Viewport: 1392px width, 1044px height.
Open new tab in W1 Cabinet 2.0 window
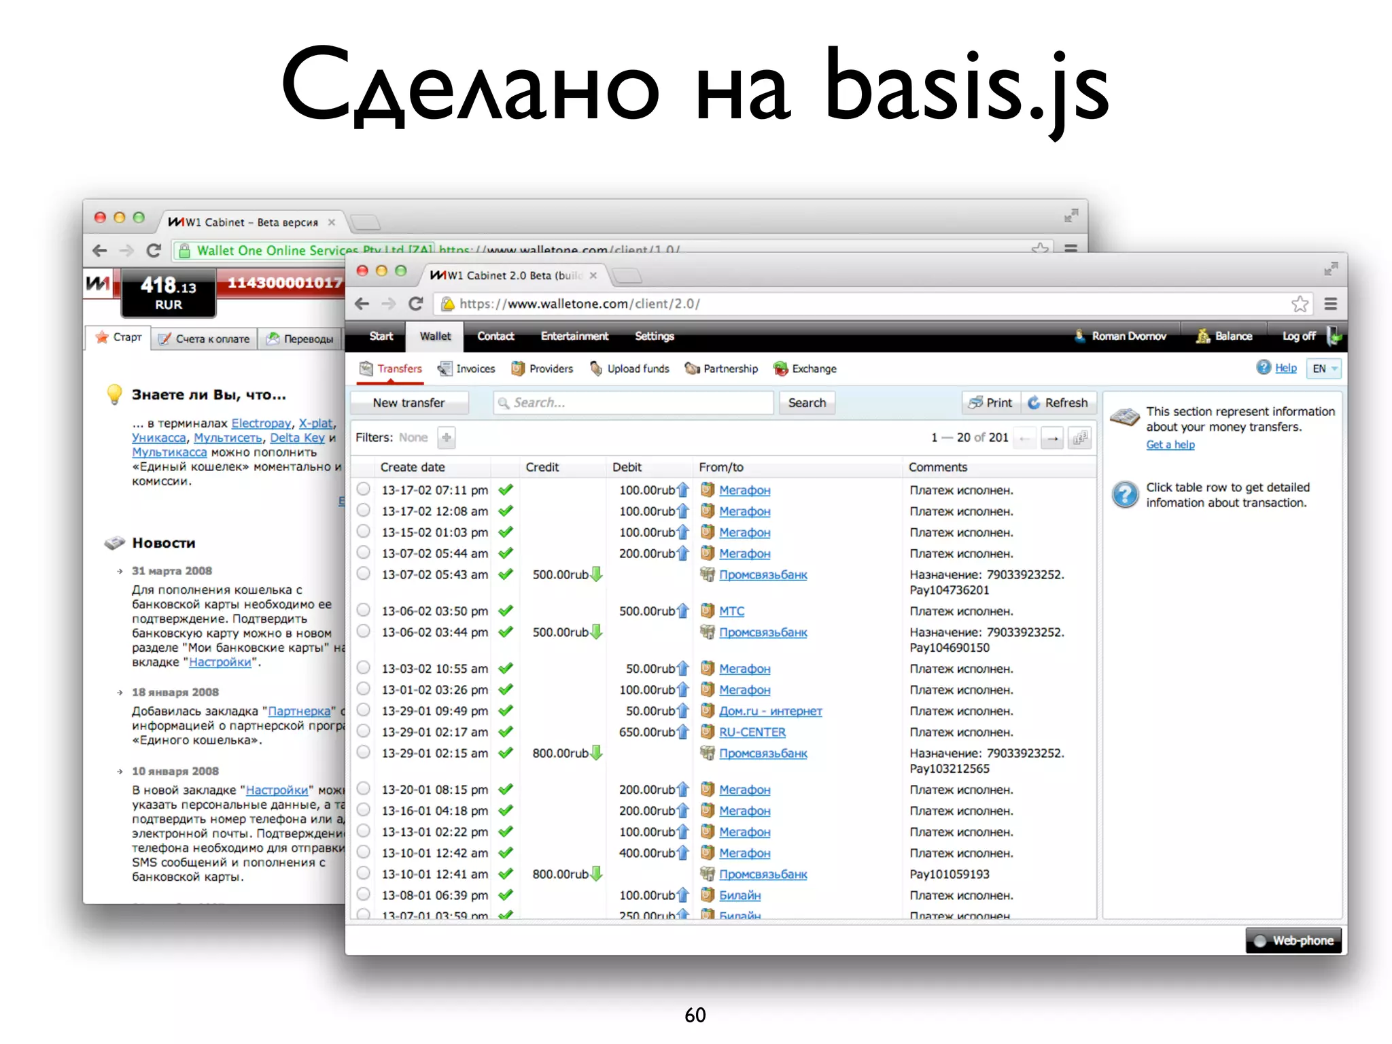[627, 275]
